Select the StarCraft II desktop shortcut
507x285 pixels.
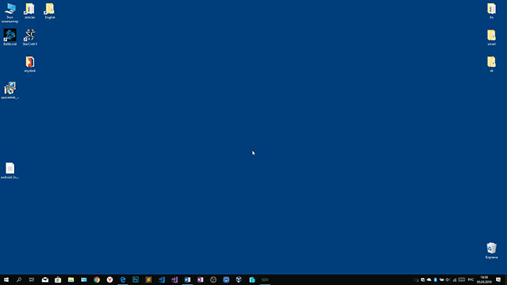pyautogui.click(x=30, y=37)
